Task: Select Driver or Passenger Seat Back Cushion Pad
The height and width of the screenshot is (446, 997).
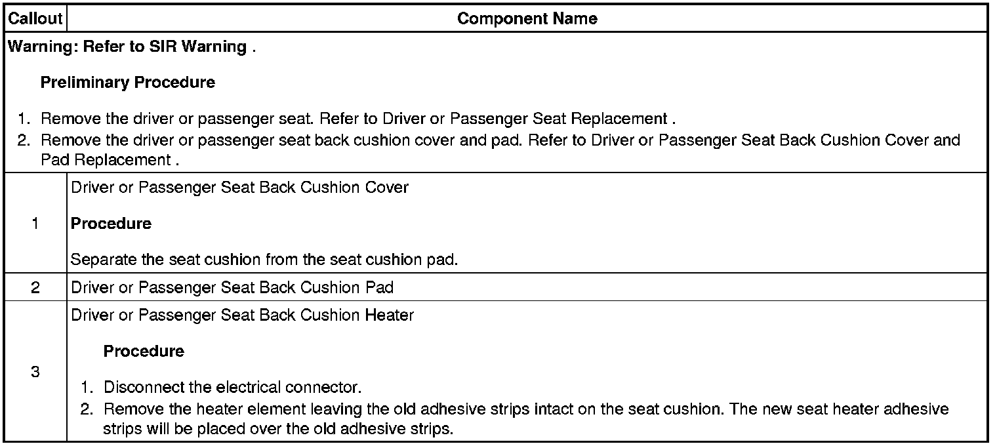Action: point(232,287)
